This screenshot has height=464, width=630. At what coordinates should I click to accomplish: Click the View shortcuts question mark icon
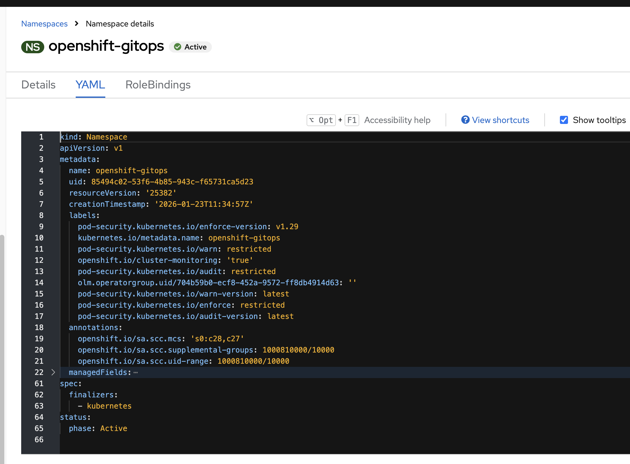tap(465, 120)
